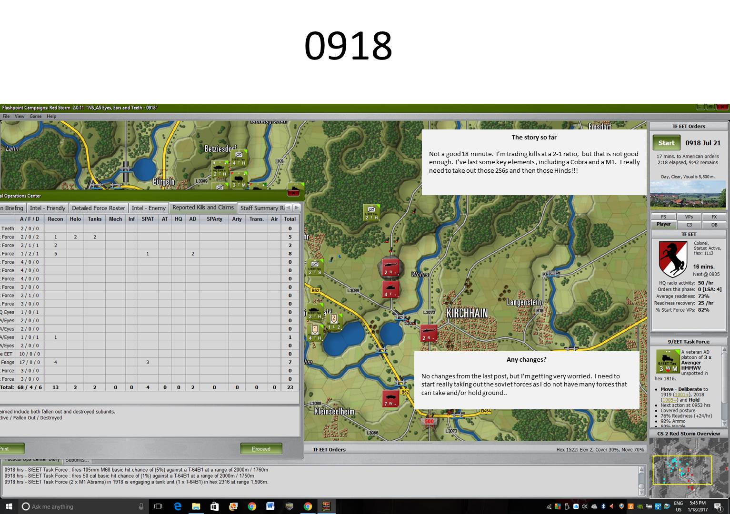Select green unit marked 2 by lake

pos(333,323)
